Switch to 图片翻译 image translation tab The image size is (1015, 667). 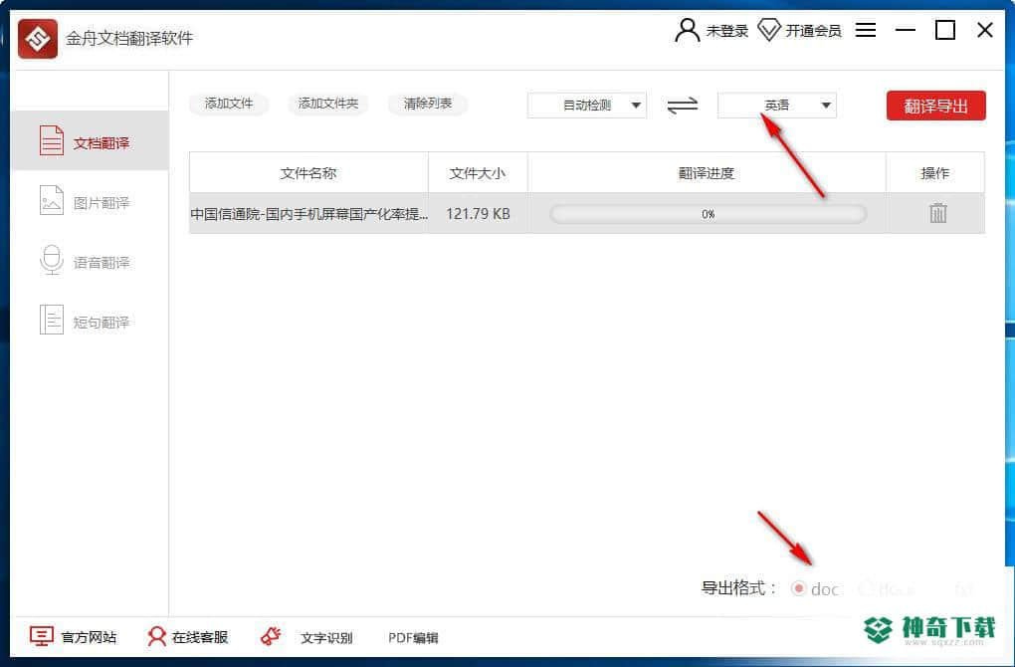coord(90,201)
